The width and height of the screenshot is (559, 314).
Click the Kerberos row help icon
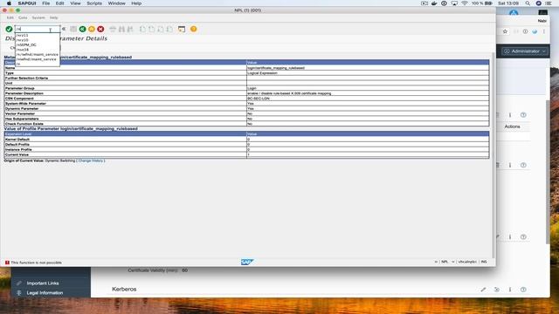point(523,290)
